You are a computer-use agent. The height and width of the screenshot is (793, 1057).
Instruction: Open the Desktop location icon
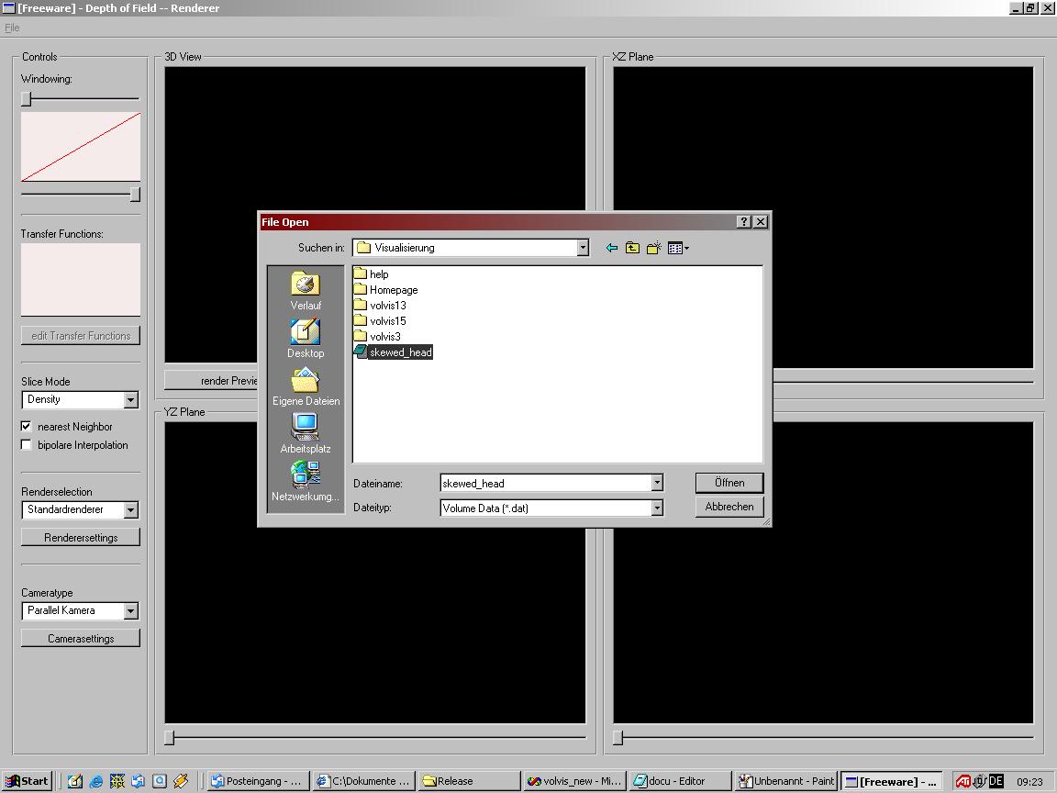[306, 333]
